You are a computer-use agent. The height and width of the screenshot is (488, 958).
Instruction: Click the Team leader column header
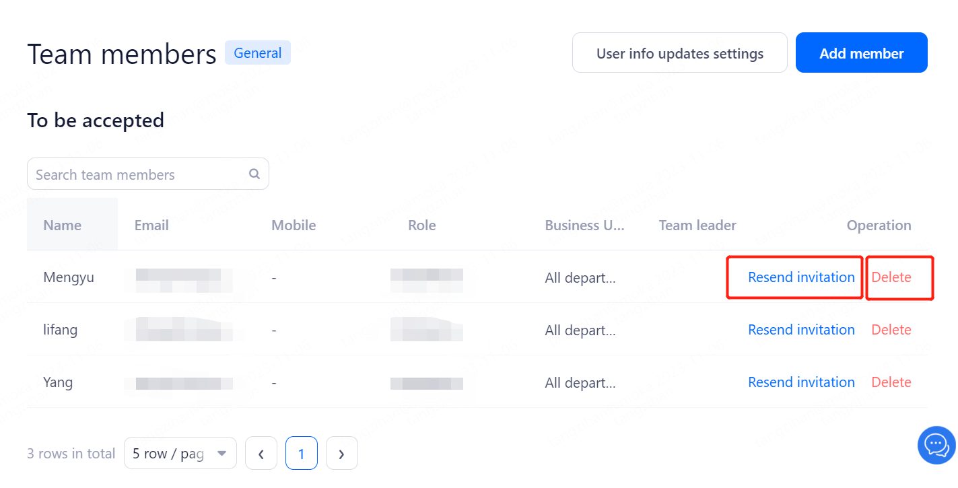697,225
